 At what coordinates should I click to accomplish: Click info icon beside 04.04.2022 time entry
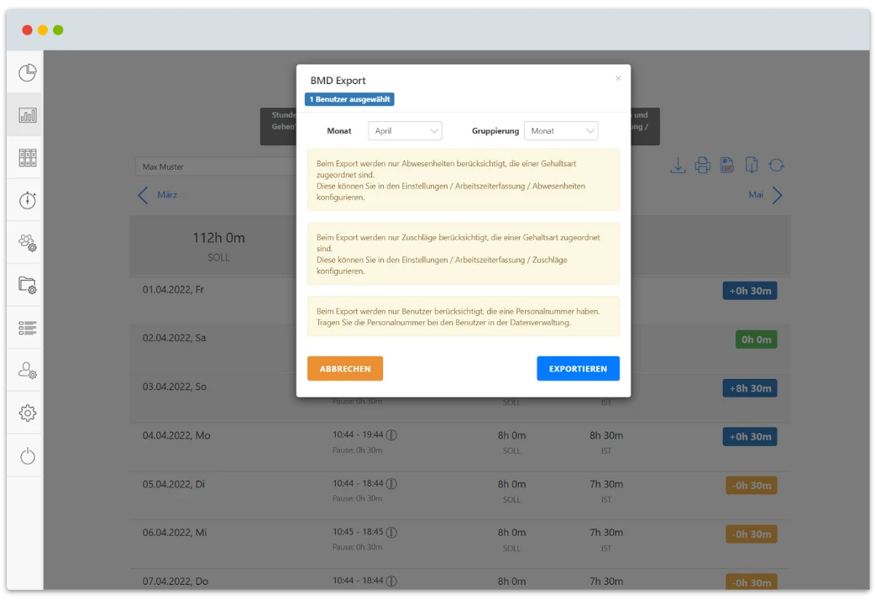coord(391,435)
